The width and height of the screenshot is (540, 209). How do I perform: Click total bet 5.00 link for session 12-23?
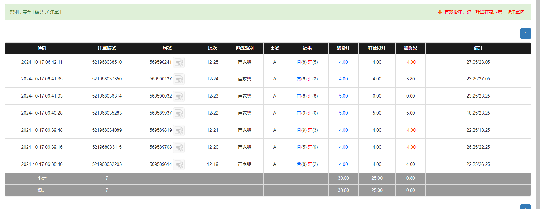click(x=343, y=96)
